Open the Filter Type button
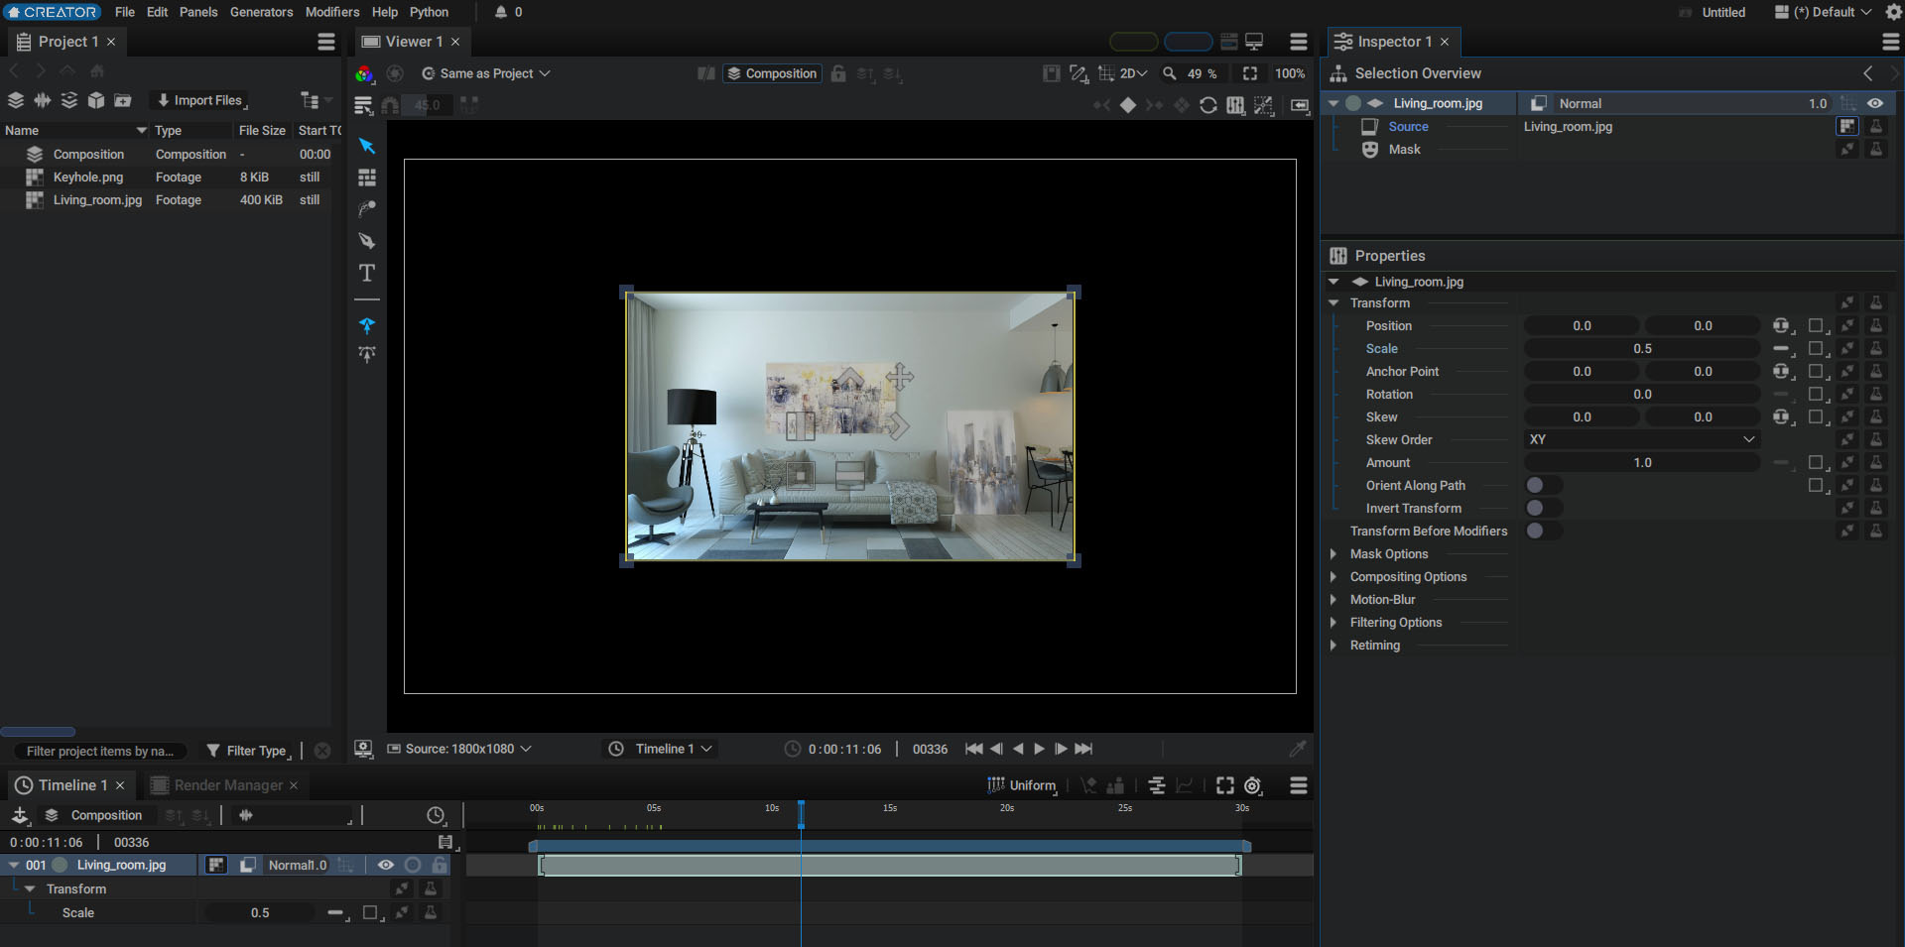 point(248,751)
